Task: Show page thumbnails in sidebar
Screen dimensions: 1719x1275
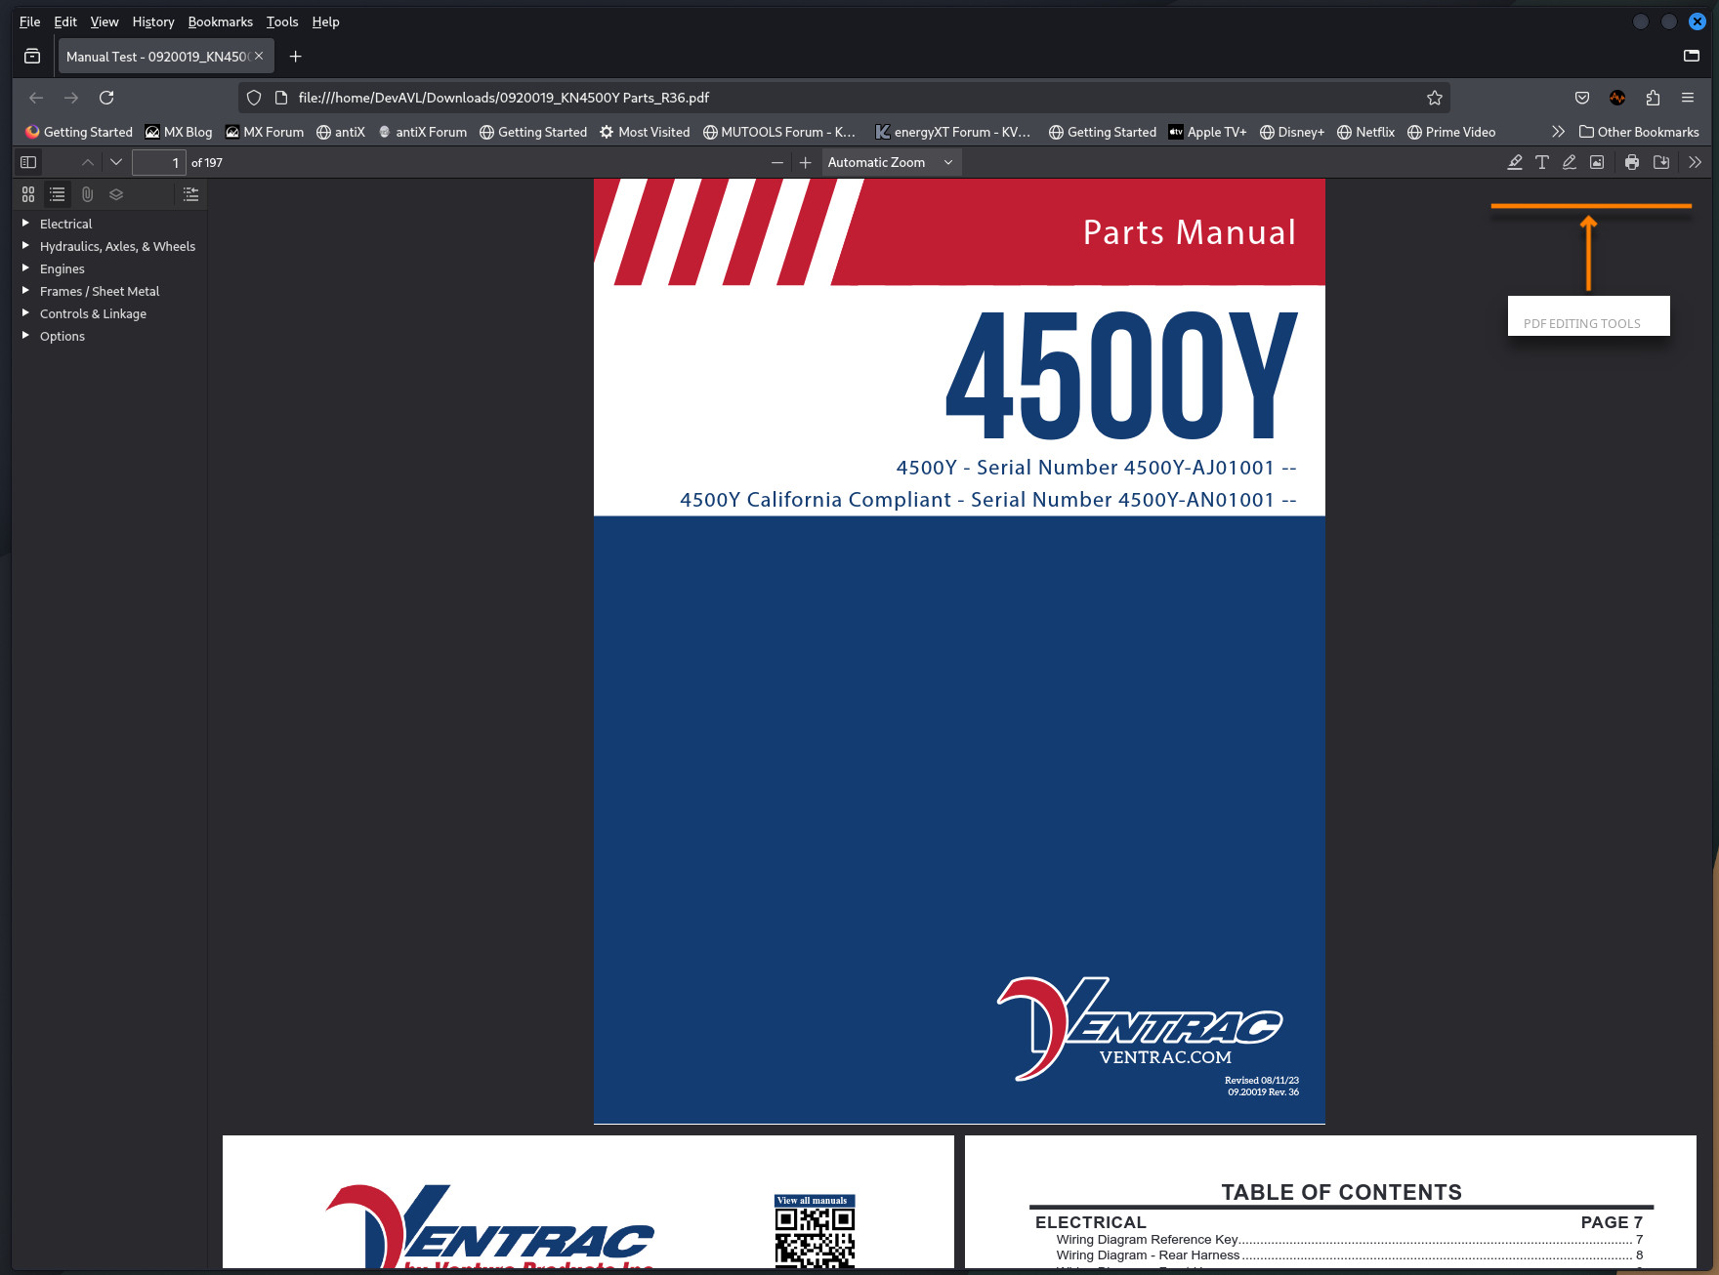Action: 28,194
